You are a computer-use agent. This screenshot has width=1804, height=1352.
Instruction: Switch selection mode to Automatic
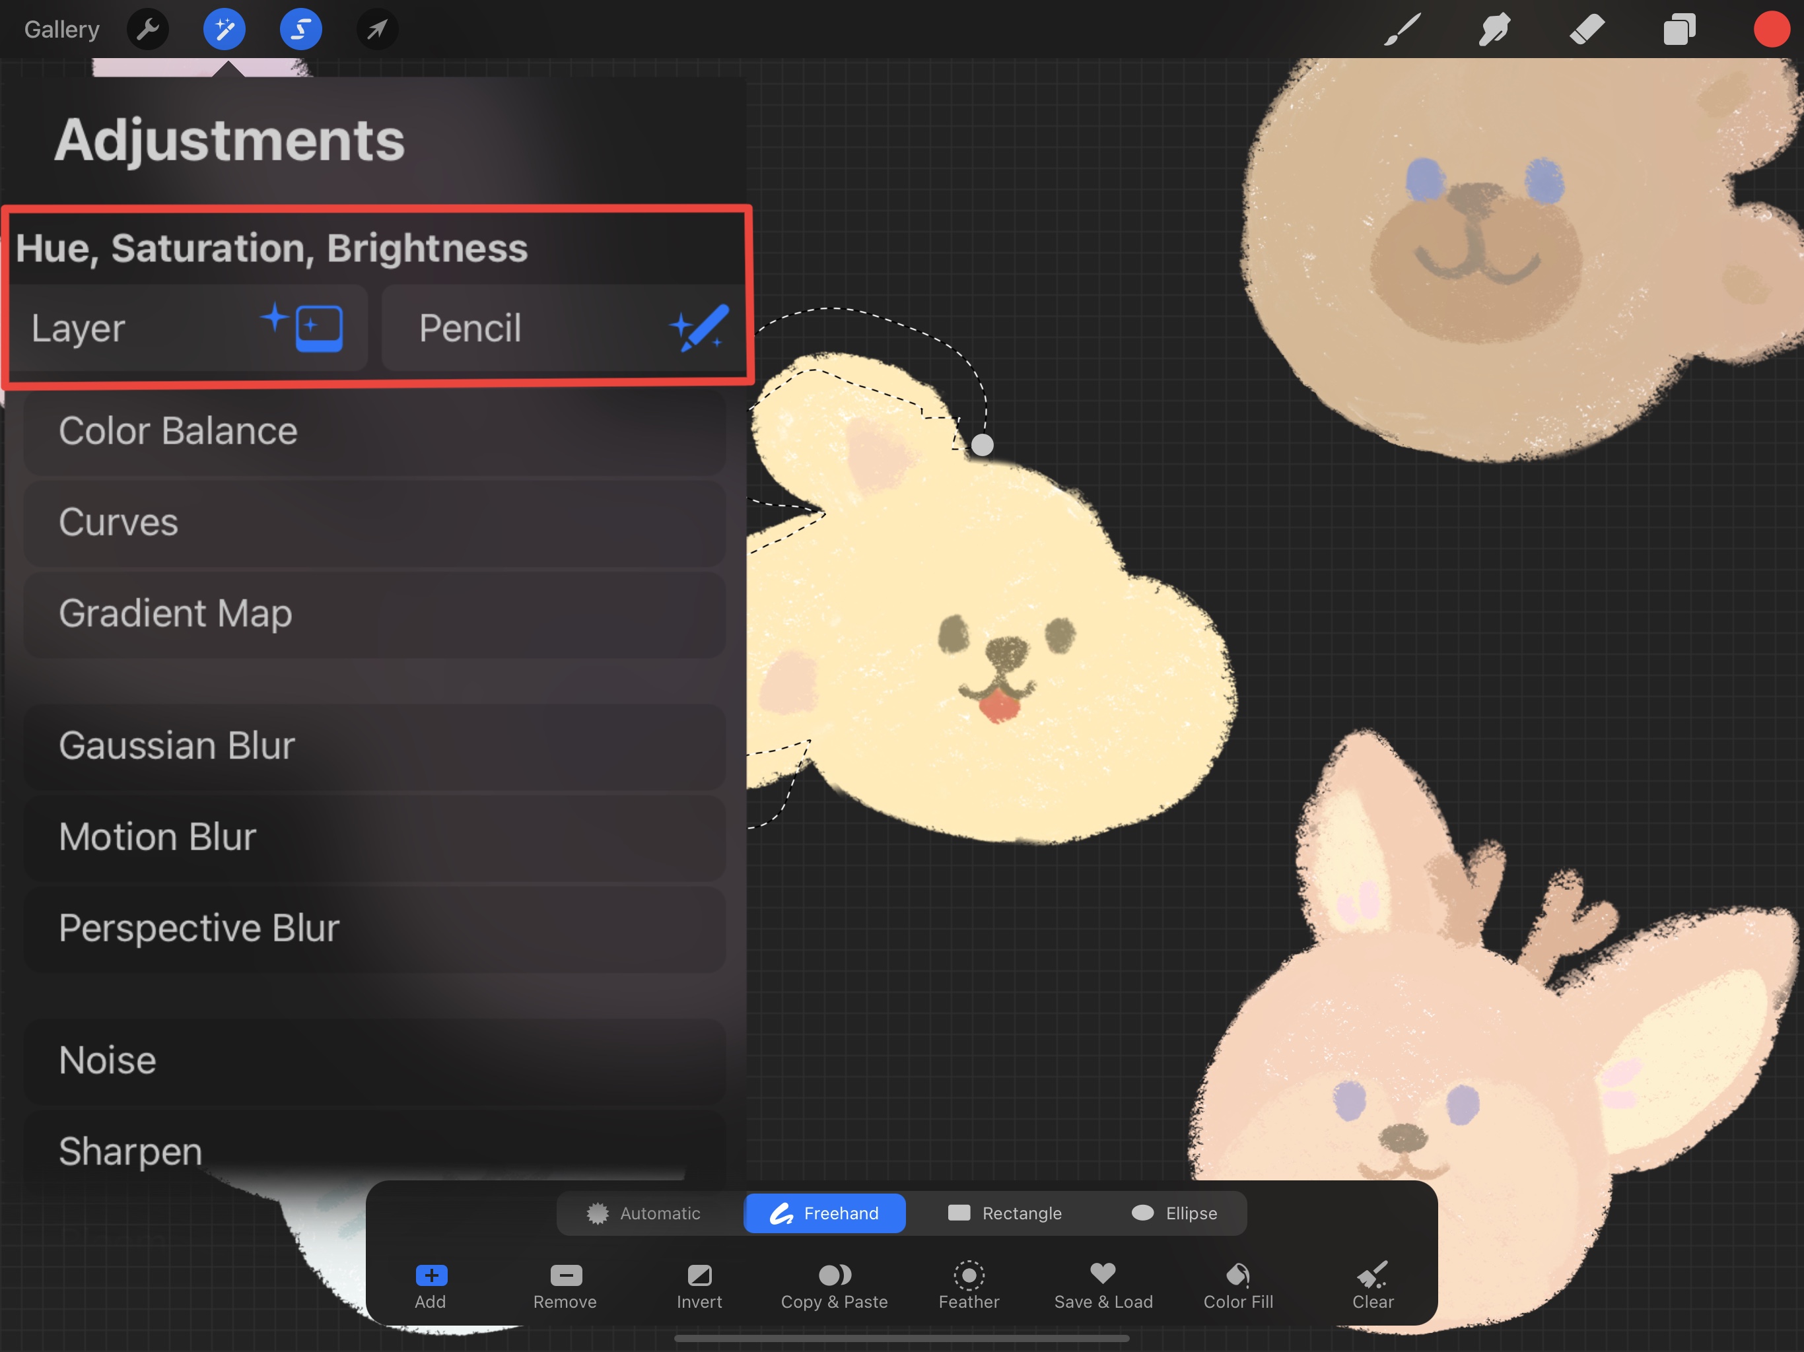[644, 1213]
